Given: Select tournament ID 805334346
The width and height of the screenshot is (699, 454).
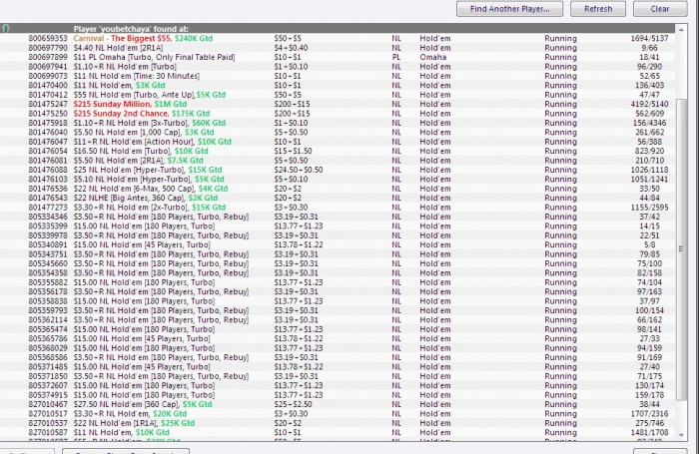Looking at the screenshot, I should click(x=338, y=217).
